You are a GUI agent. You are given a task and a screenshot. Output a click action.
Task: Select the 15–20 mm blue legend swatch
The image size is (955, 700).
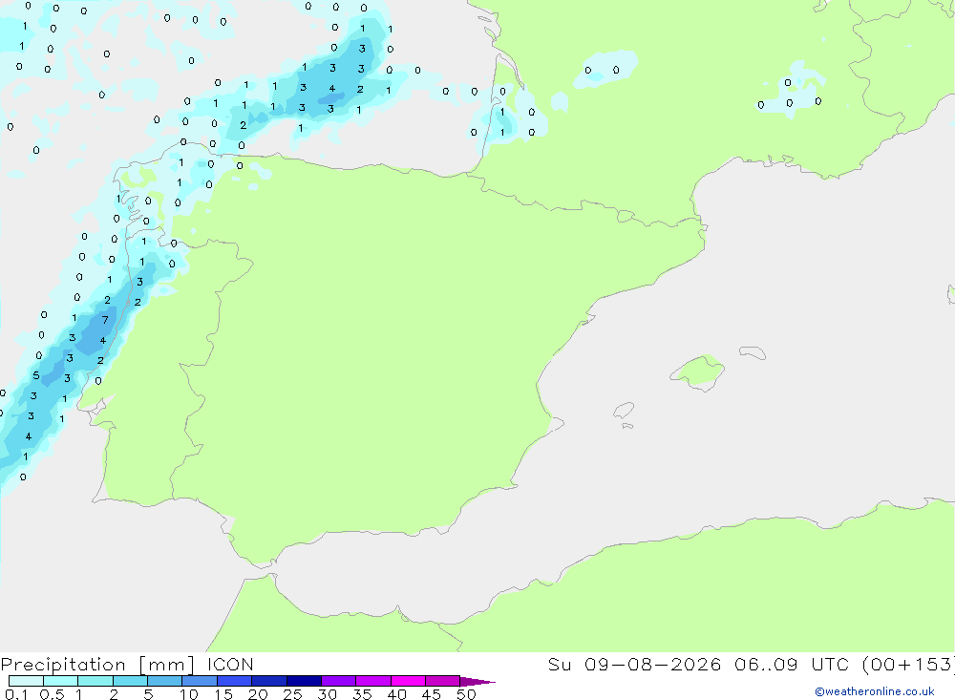click(235, 681)
